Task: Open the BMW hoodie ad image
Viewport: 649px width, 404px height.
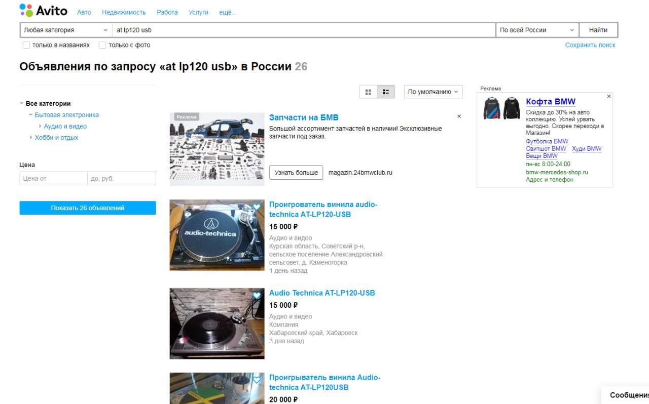Action: click(x=502, y=108)
